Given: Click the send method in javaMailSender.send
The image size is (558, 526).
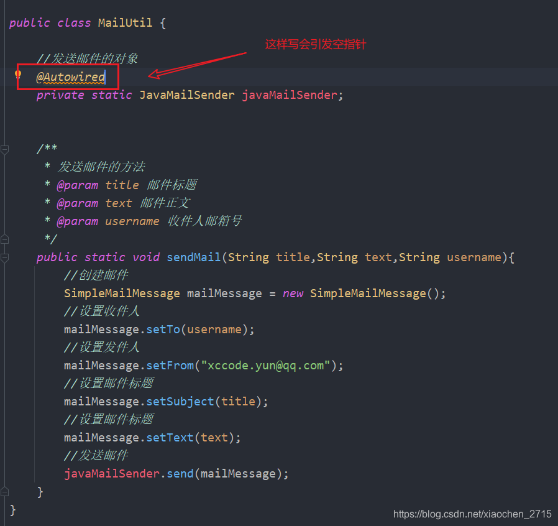Looking at the screenshot, I should click(x=180, y=474).
